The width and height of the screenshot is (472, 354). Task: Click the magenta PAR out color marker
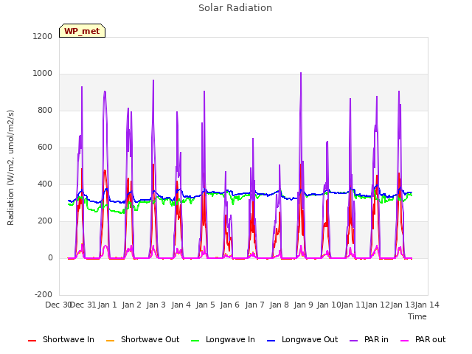405,341
